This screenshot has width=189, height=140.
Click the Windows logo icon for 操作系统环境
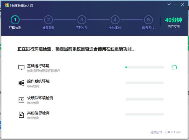point(21,83)
